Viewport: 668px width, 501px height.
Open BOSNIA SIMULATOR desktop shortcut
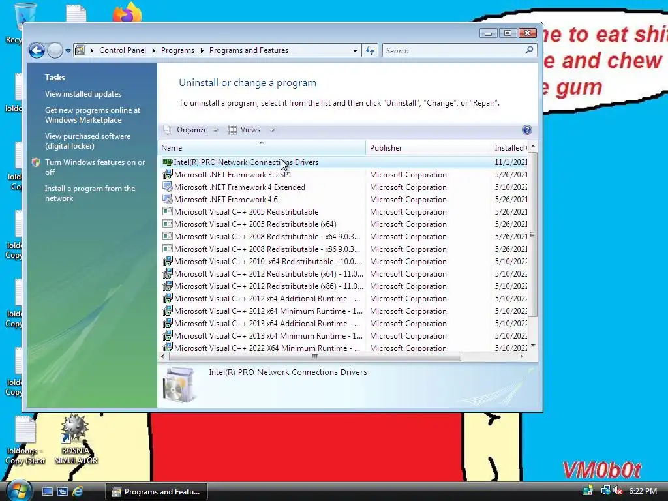tap(76, 439)
